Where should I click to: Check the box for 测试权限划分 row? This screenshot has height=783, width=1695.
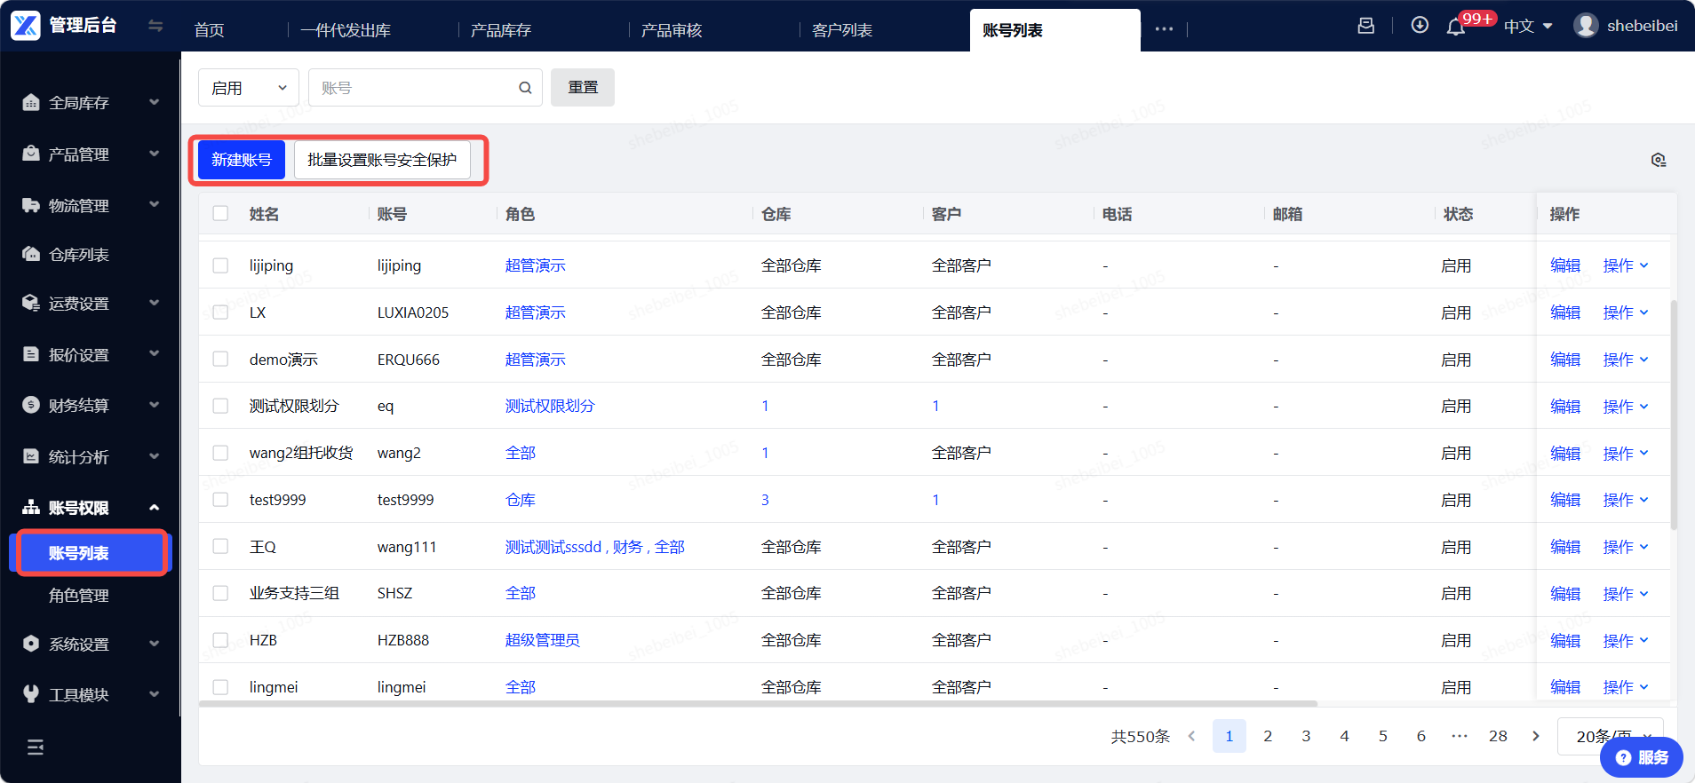coord(220,406)
